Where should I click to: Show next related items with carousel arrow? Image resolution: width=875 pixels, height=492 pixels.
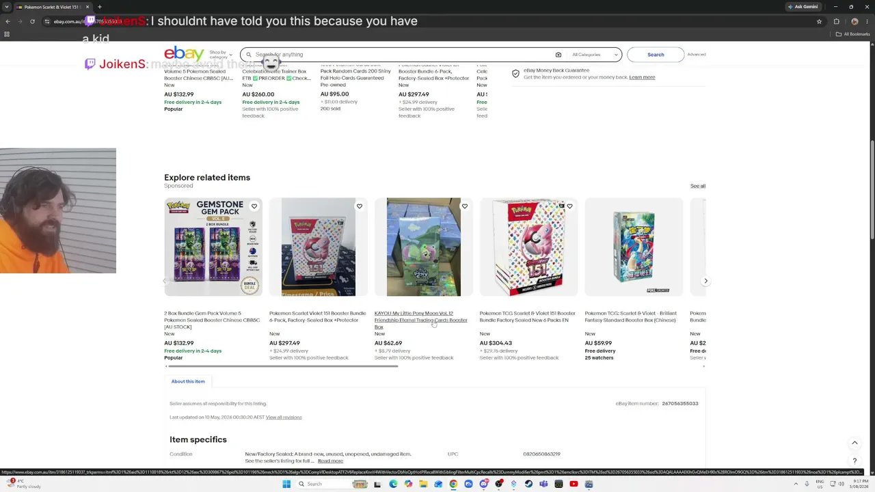705,281
